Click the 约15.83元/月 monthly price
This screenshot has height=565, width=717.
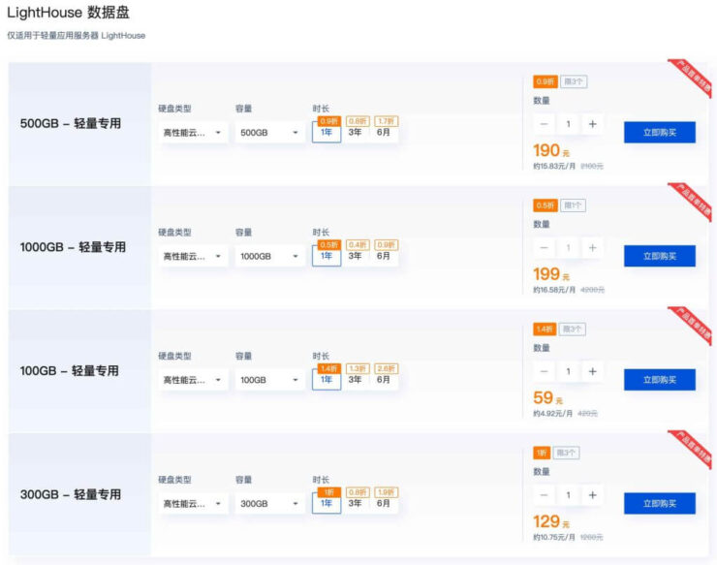tap(554, 166)
